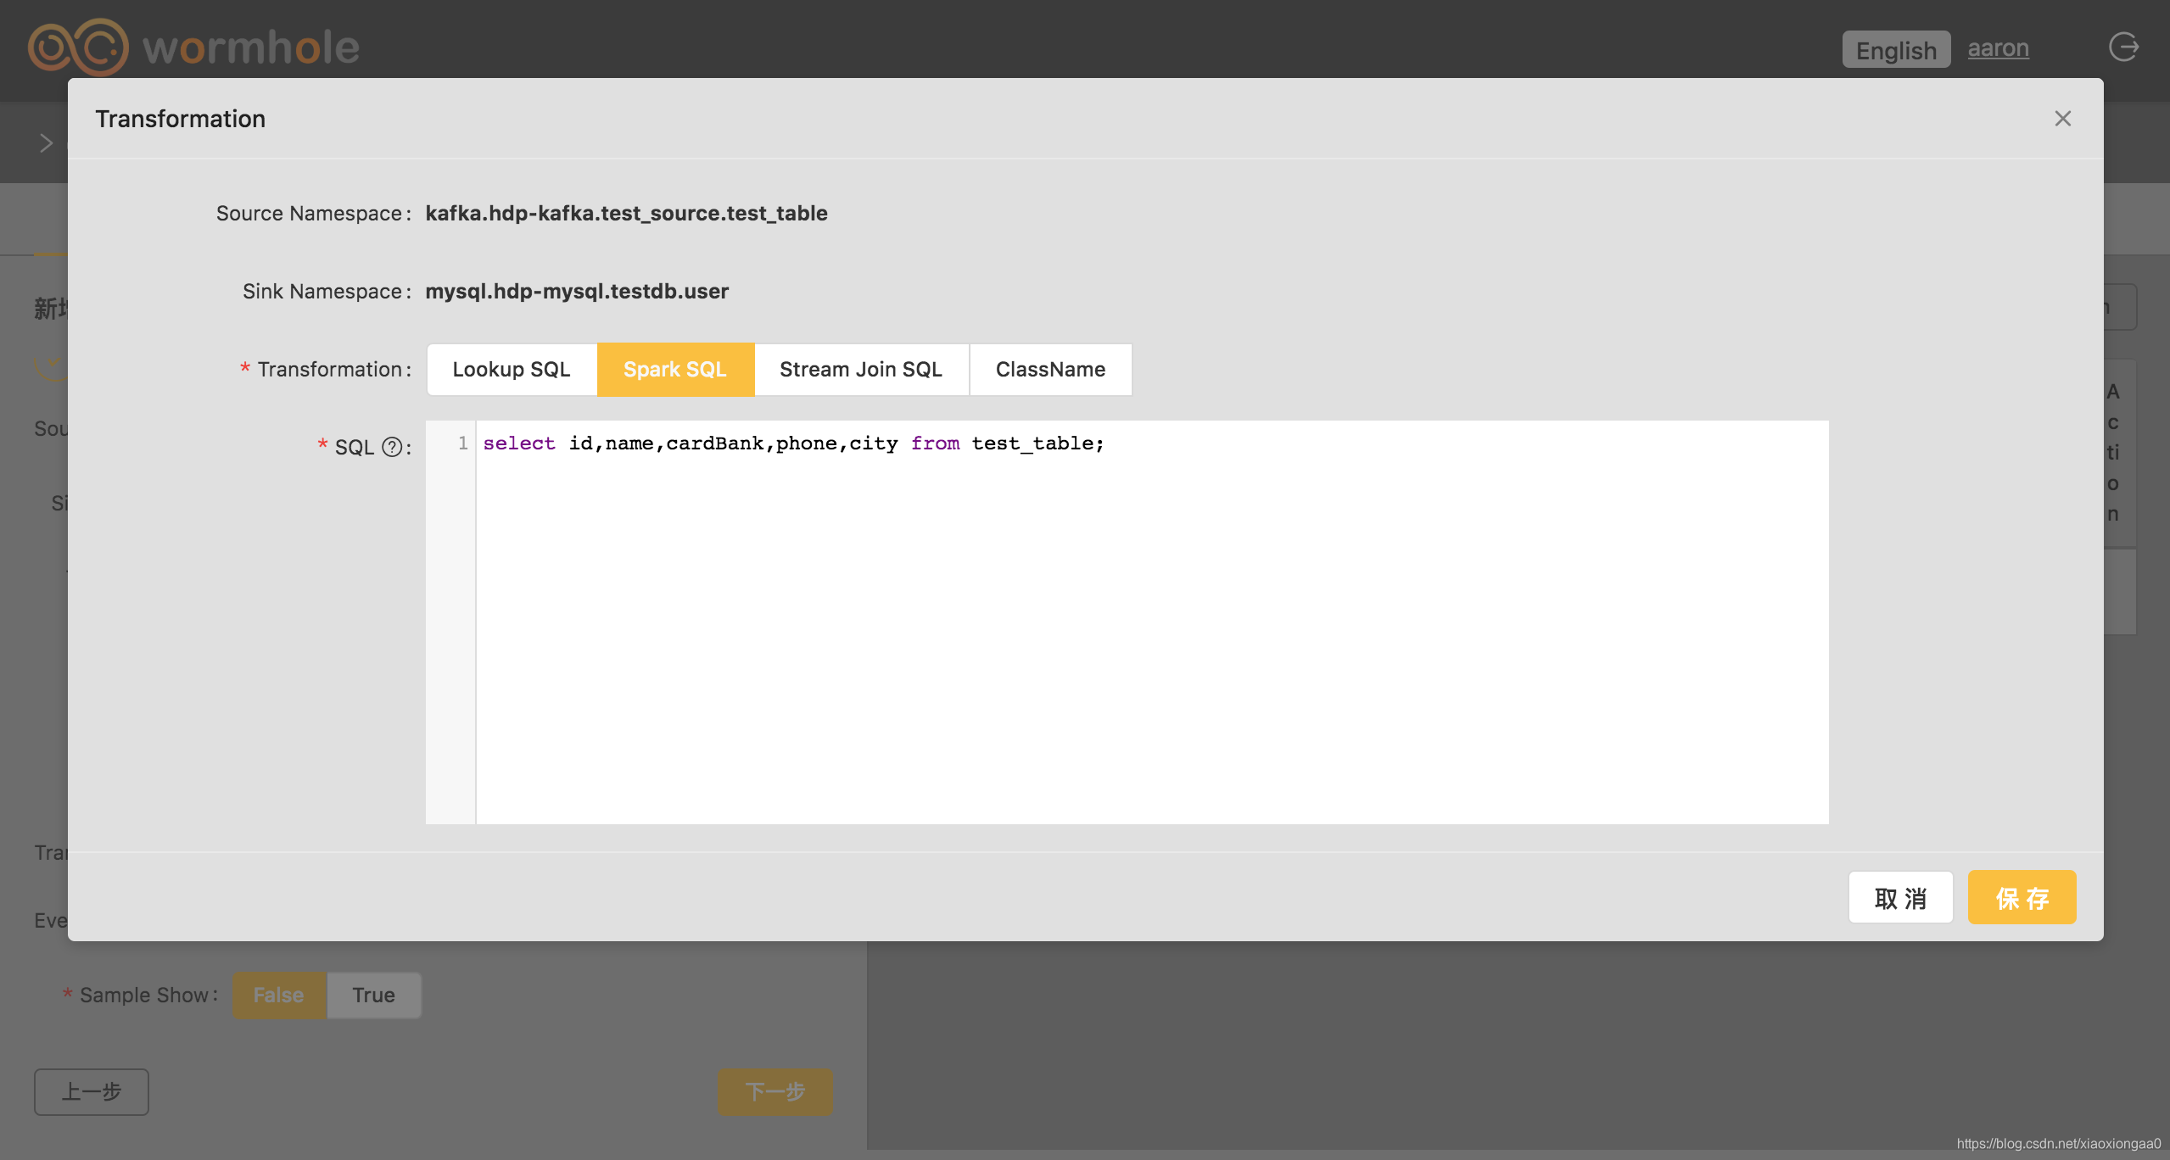Set Sample Show to False
Image resolution: width=2170 pixels, height=1160 pixels.
pyautogui.click(x=278, y=995)
